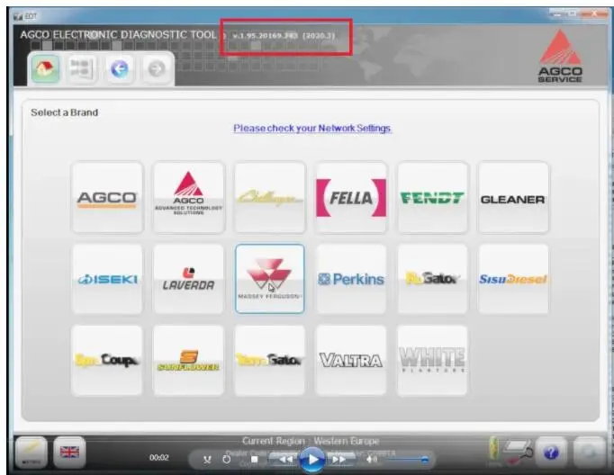Adjust the volume slider
The width and height of the screenshot is (614, 475).
406,460
